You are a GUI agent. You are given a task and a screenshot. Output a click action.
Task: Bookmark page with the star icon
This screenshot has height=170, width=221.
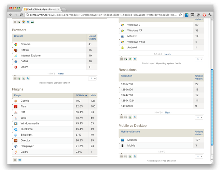tap(180, 15)
